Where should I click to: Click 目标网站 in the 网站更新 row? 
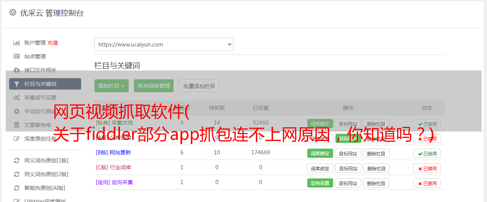point(348,153)
